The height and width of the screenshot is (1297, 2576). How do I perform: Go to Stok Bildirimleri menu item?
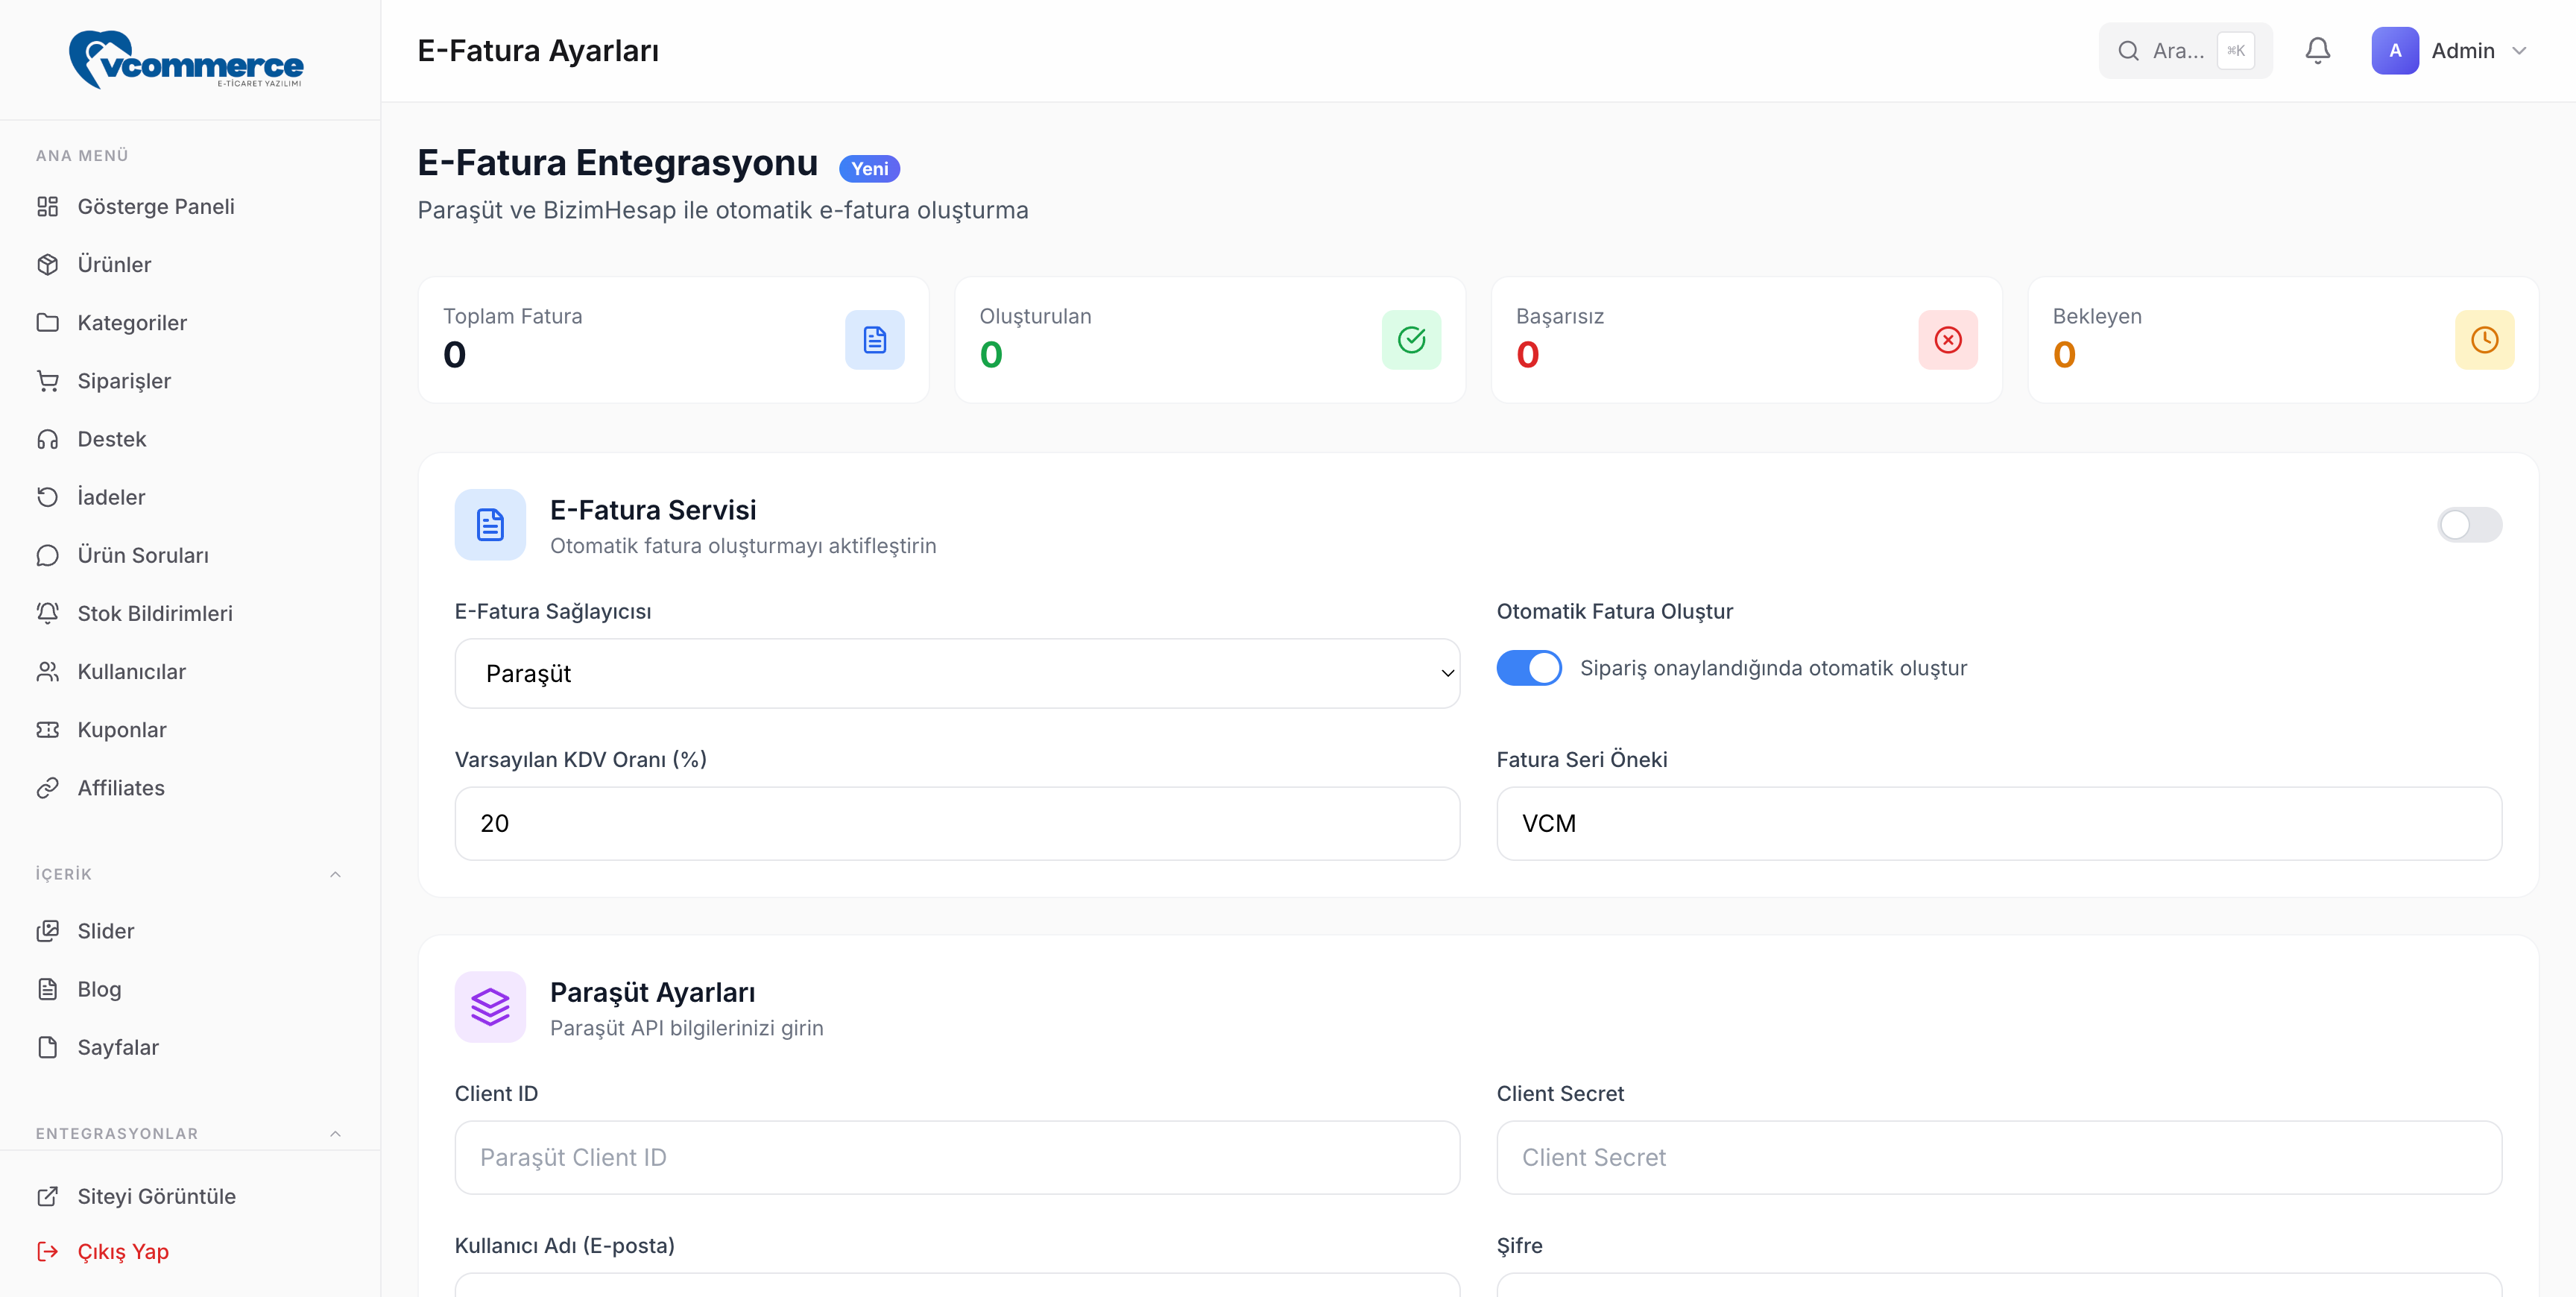(155, 613)
